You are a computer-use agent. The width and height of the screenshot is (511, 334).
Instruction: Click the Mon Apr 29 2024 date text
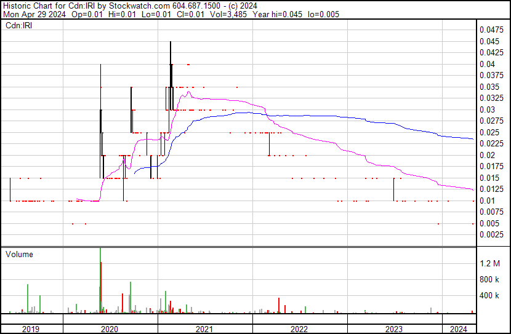tap(34, 14)
